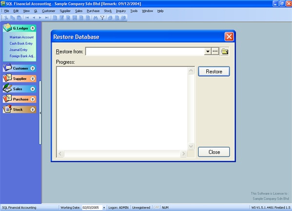Open the Restore from dropdown arrow
The height and width of the screenshot is (211, 292).
[x=208, y=51]
